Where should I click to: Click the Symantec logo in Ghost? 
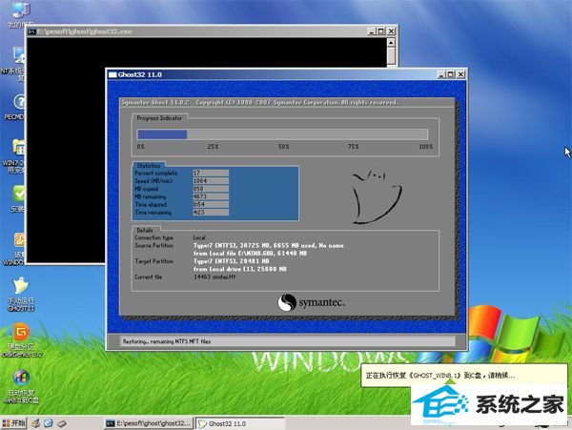pyautogui.click(x=311, y=302)
